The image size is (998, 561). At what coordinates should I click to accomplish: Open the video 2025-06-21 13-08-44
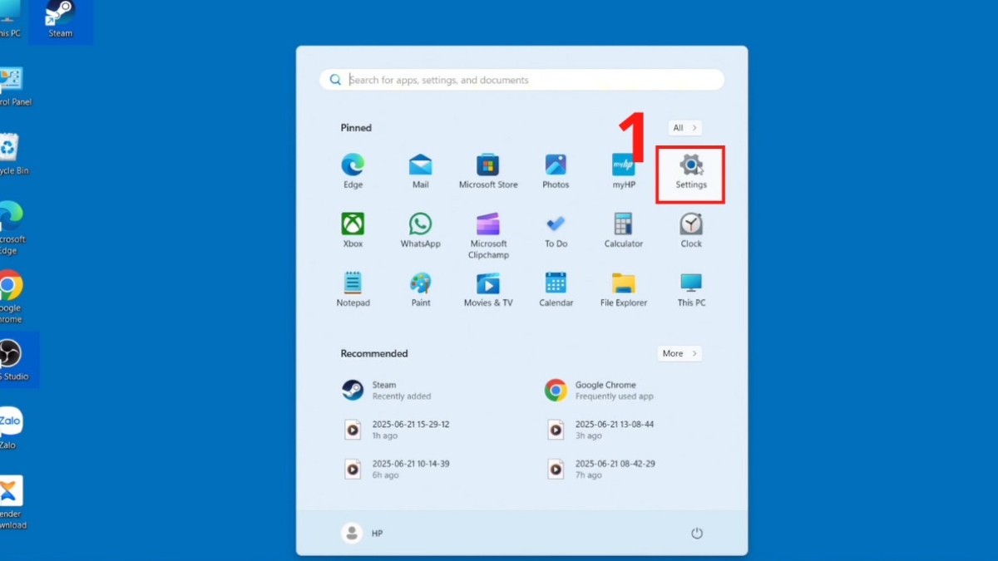614,429
